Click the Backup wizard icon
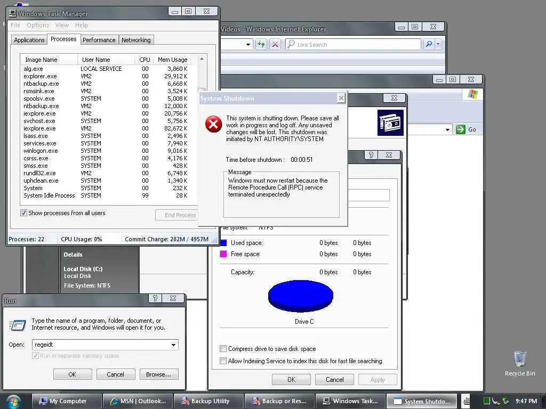This screenshot has width=546, height=409. 390,123
